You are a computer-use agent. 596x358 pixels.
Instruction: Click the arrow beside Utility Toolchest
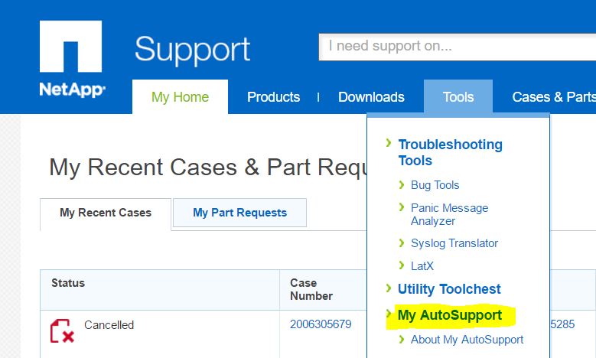click(389, 288)
